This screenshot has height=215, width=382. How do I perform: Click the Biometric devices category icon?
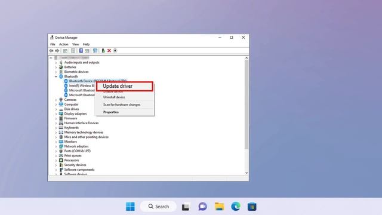click(61, 72)
